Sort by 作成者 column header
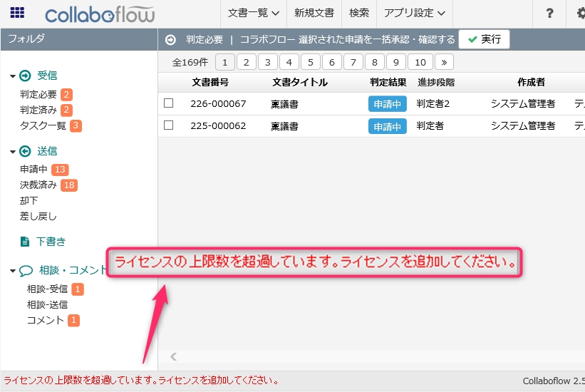Viewport: 585px width, 392px height. pos(532,82)
